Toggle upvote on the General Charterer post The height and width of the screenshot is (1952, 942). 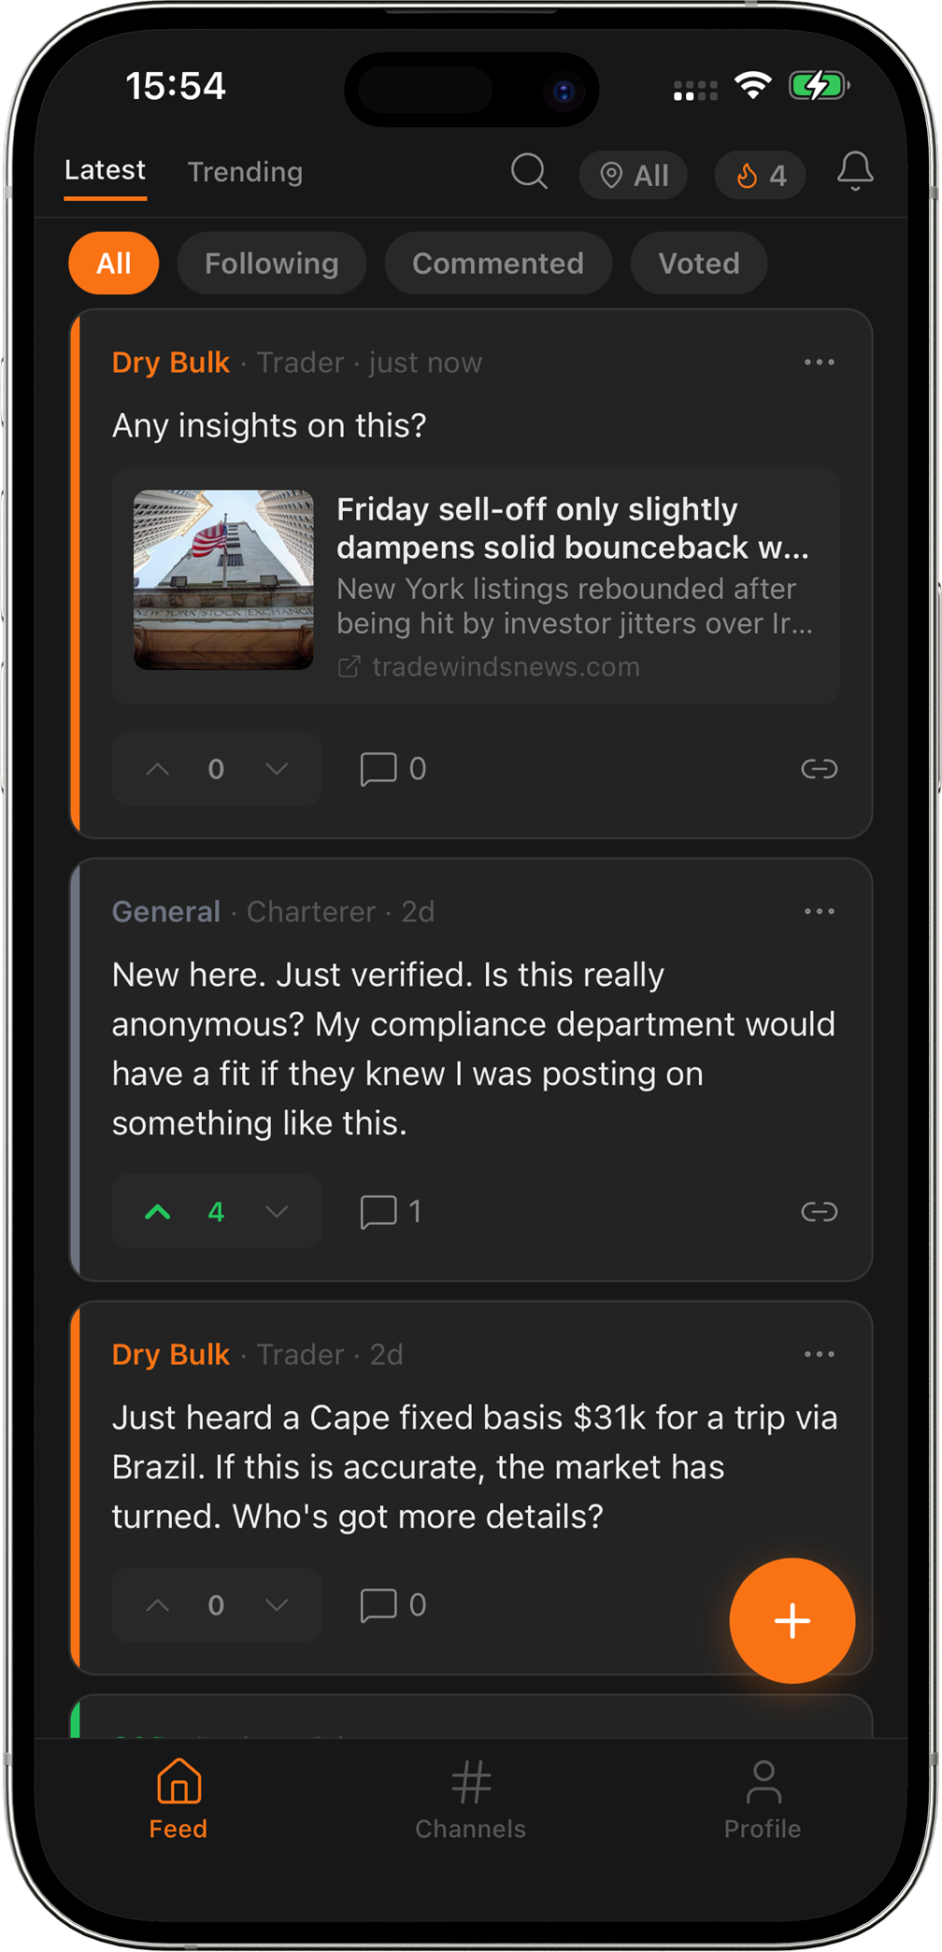(158, 1212)
